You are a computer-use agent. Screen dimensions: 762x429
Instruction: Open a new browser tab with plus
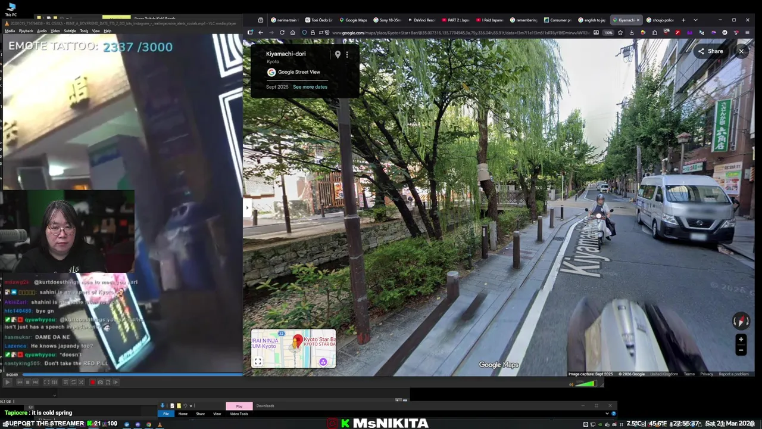tap(683, 20)
